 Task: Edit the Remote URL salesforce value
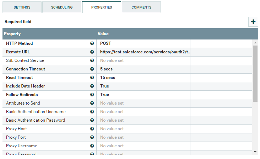[143, 52]
